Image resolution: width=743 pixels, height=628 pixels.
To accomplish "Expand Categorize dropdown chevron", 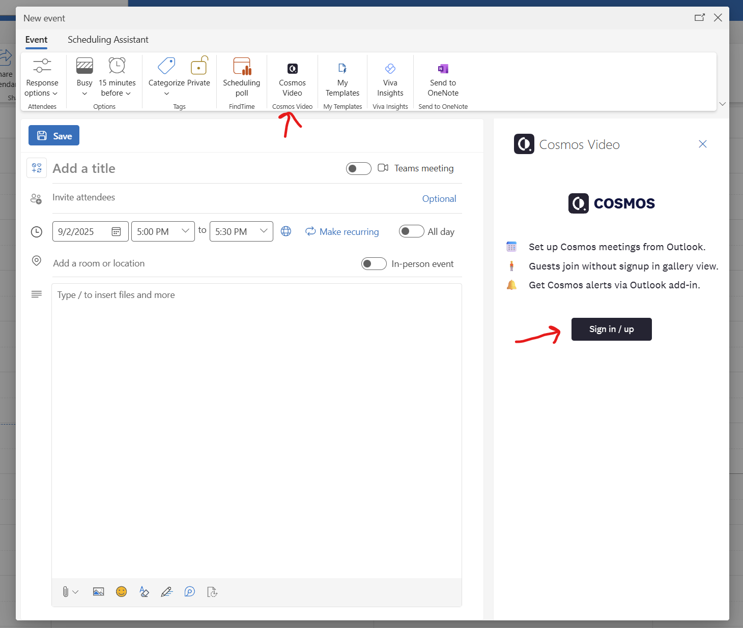I will [166, 94].
